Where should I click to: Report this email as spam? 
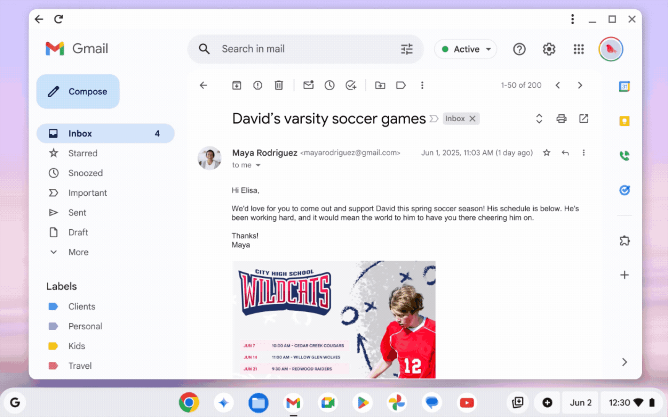(x=257, y=85)
